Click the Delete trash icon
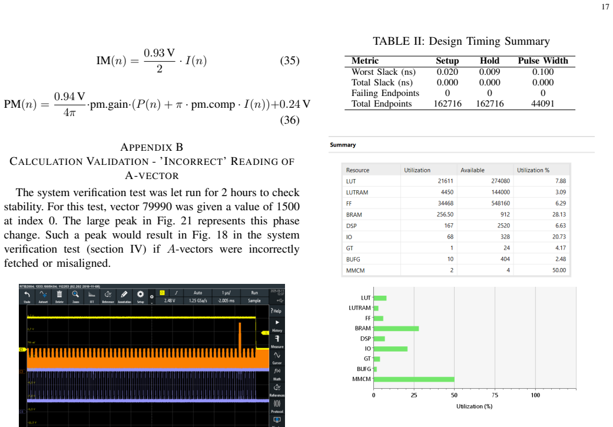 59,296
